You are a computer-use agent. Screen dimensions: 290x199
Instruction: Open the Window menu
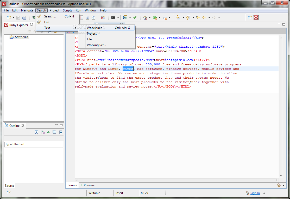pyautogui.click(x=90, y=10)
